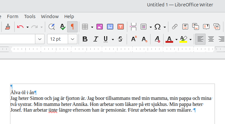The width and height of the screenshot is (225, 124).
Task: Open the Tools menu
Action: (30, 16)
